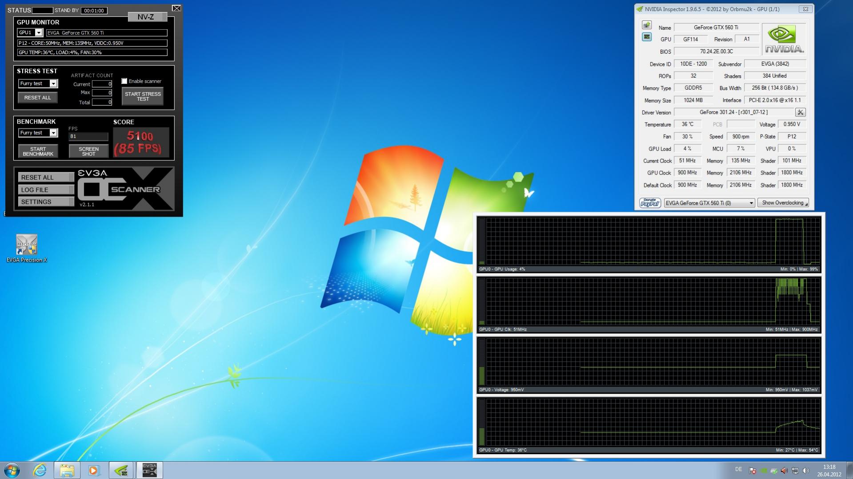Click the fan Speed value 900 rpm
This screenshot has width=853, height=479.
(x=741, y=137)
